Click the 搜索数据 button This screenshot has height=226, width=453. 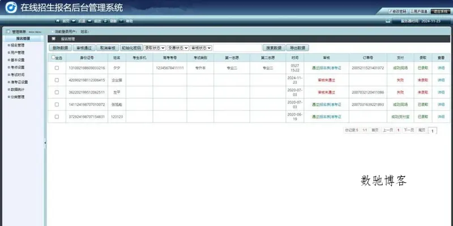pyautogui.click(x=274, y=48)
